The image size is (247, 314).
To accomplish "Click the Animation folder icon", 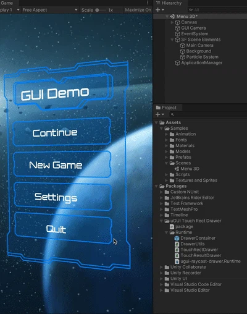I will [x=172, y=134].
